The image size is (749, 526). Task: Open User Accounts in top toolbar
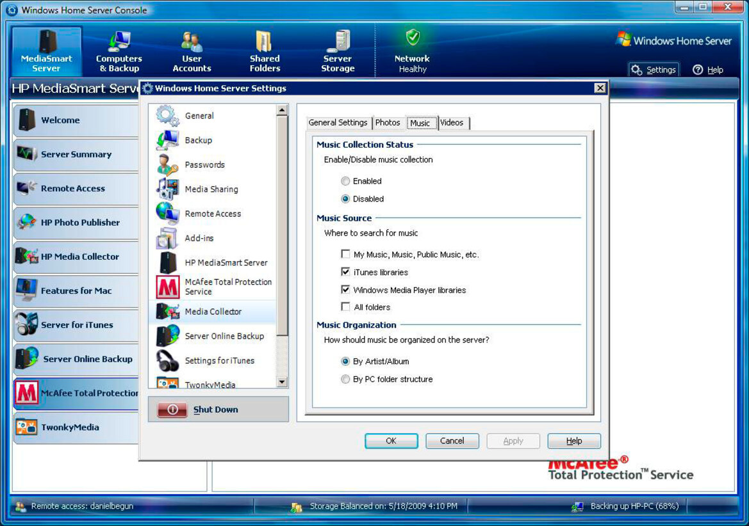coord(192,51)
